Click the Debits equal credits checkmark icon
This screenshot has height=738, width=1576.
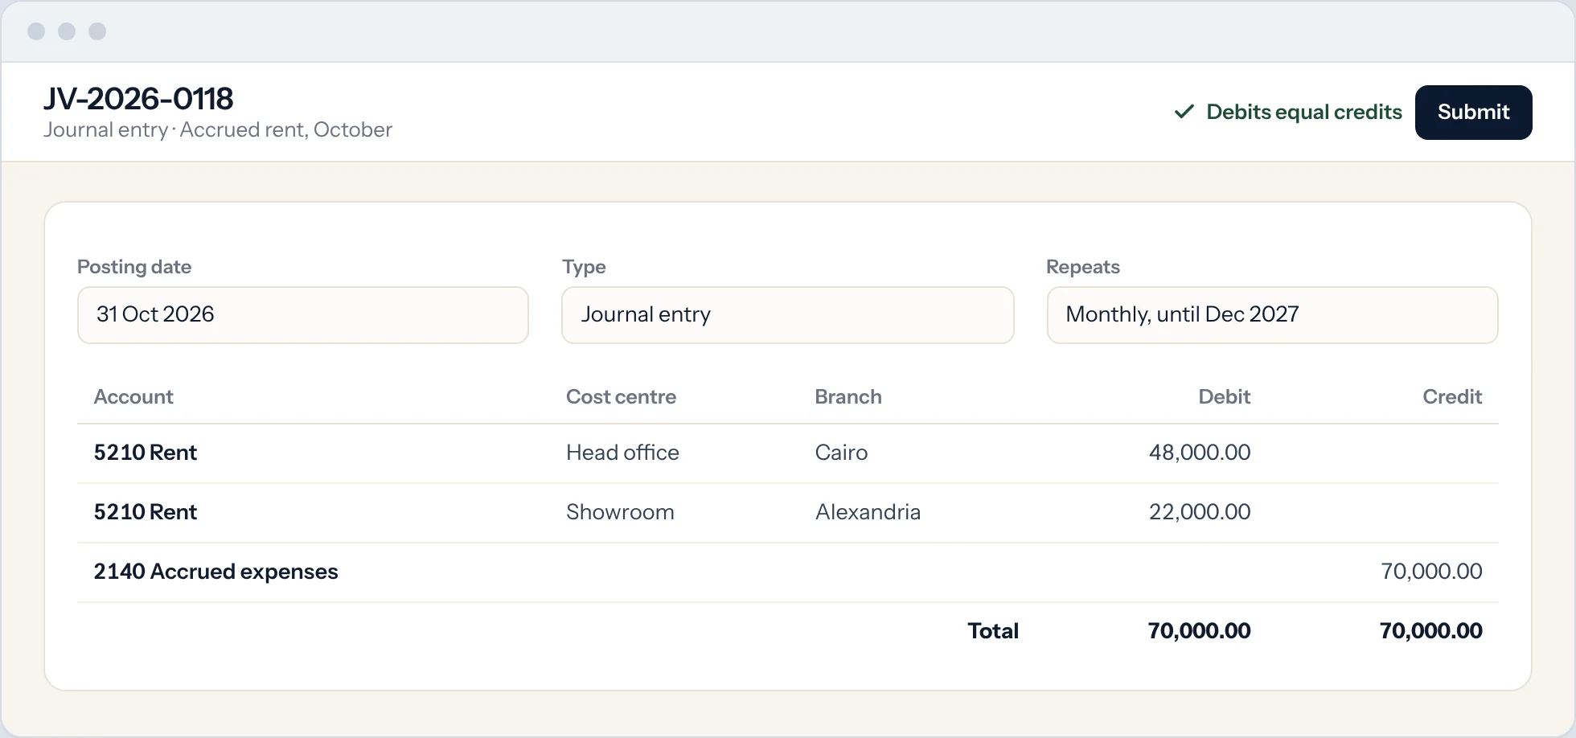click(x=1184, y=112)
